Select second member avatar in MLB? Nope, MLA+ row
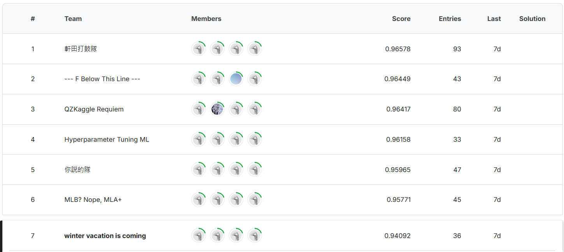564x252 pixels. 217,200
